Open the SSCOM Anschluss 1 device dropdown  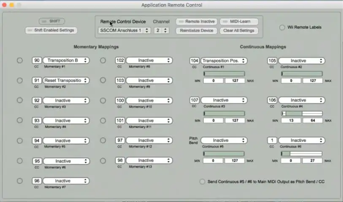(124, 30)
